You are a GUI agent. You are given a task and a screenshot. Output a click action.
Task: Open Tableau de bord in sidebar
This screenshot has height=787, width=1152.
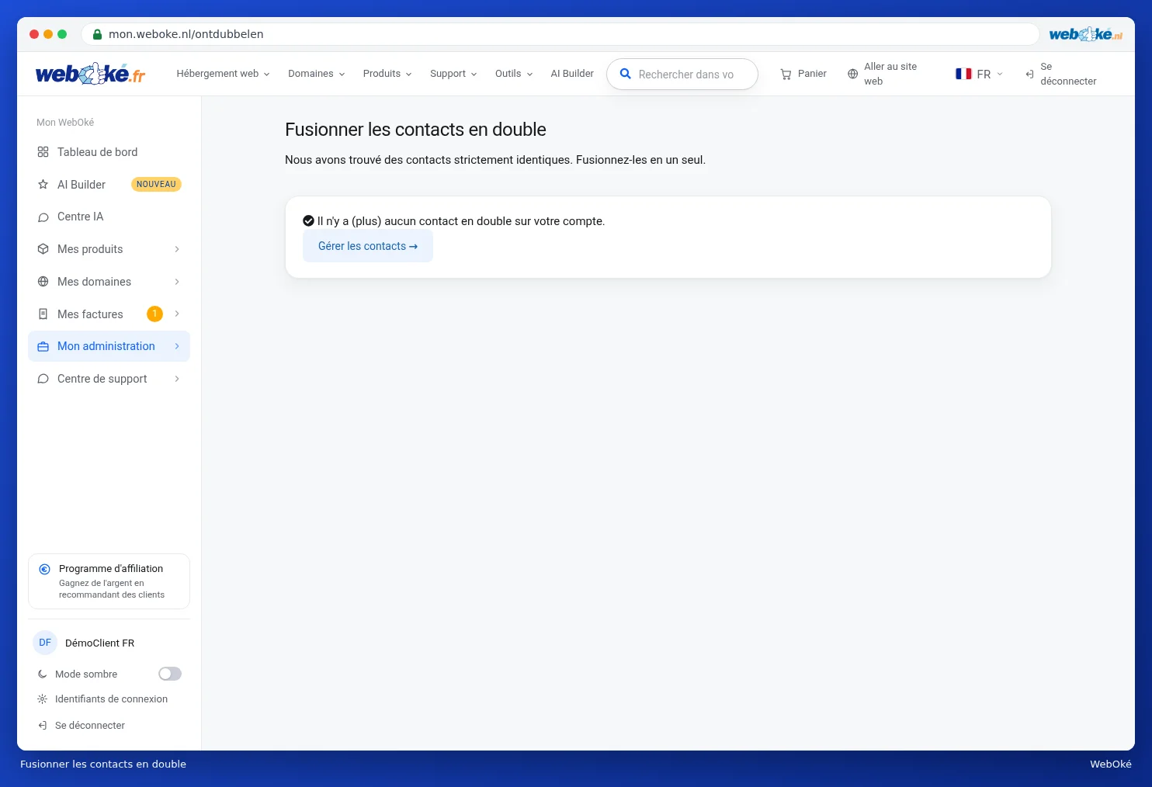[x=109, y=152]
